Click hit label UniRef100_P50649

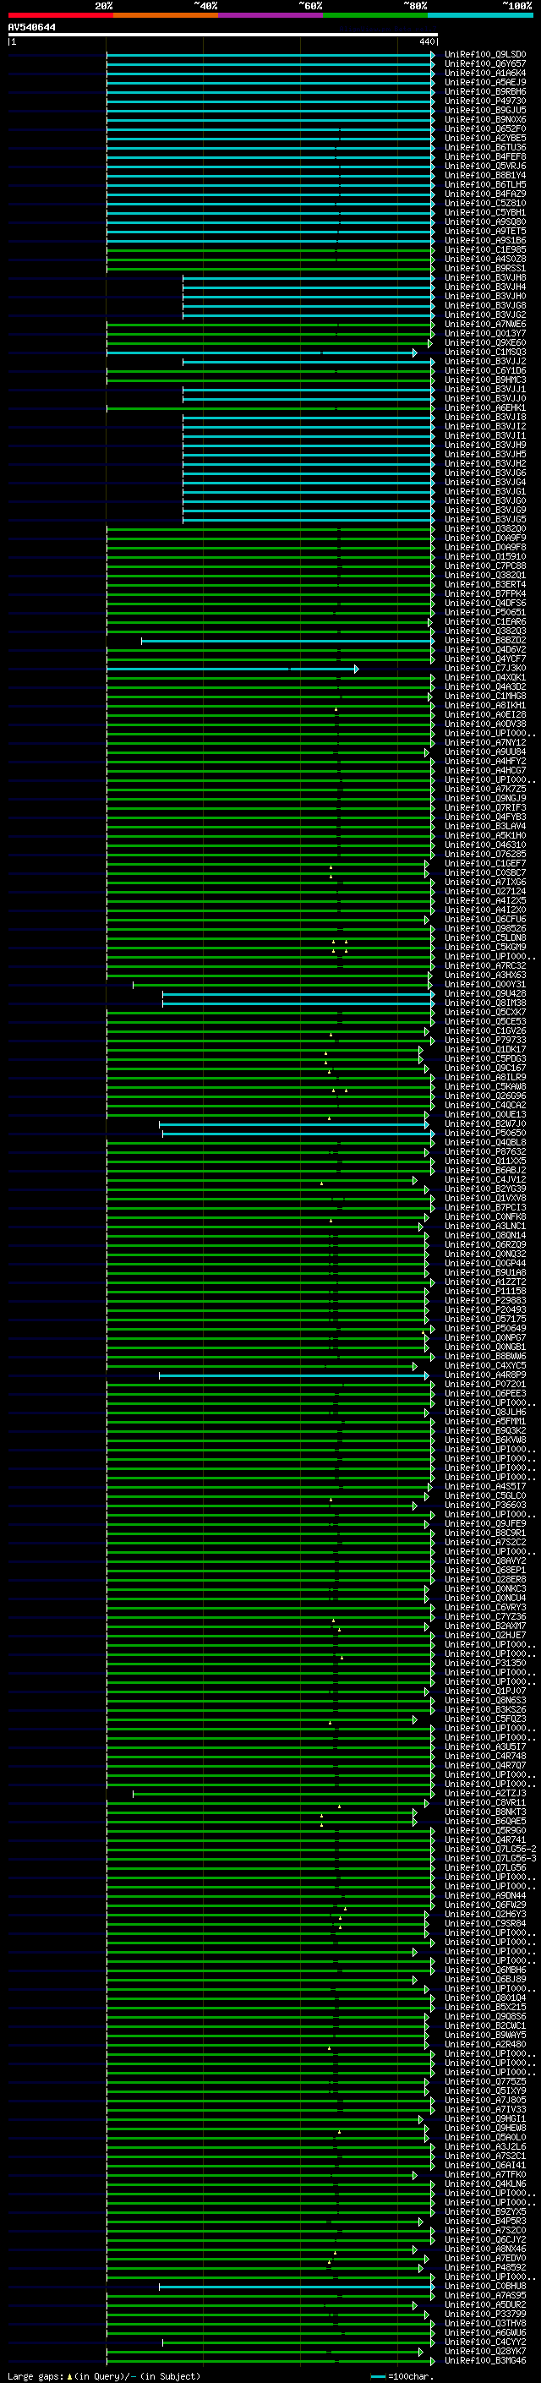pos(484,1328)
